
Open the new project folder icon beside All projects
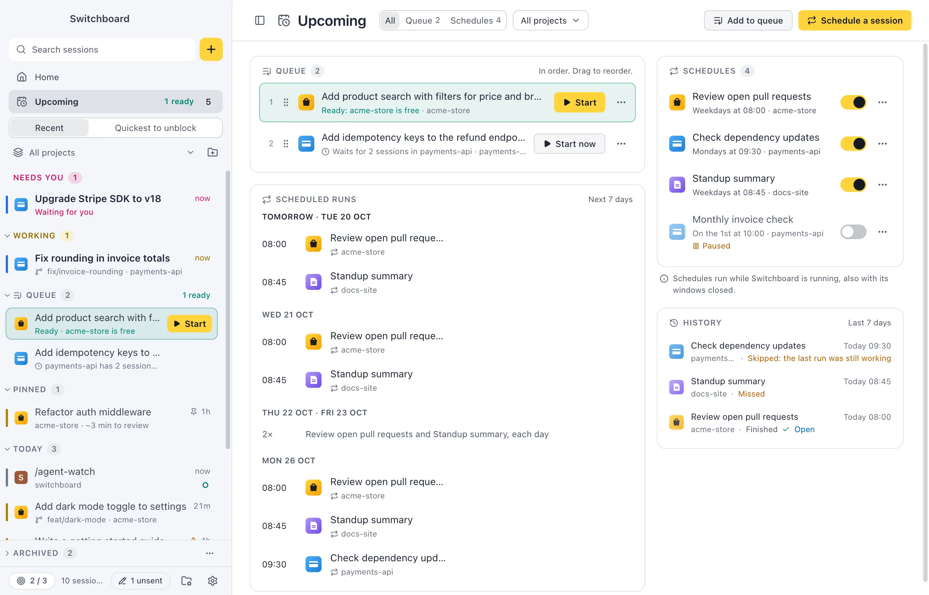point(213,152)
